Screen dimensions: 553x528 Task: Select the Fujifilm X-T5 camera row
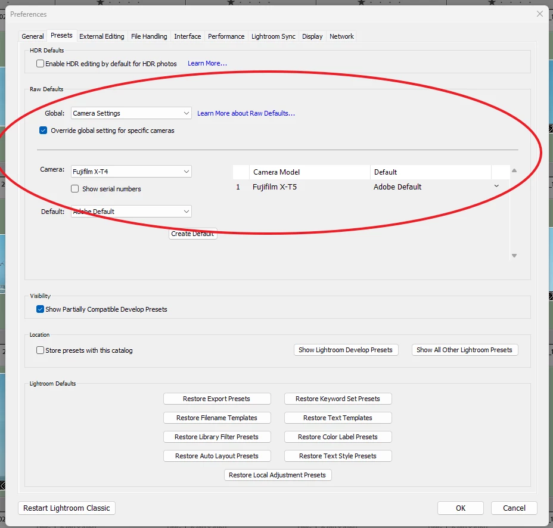click(371, 187)
